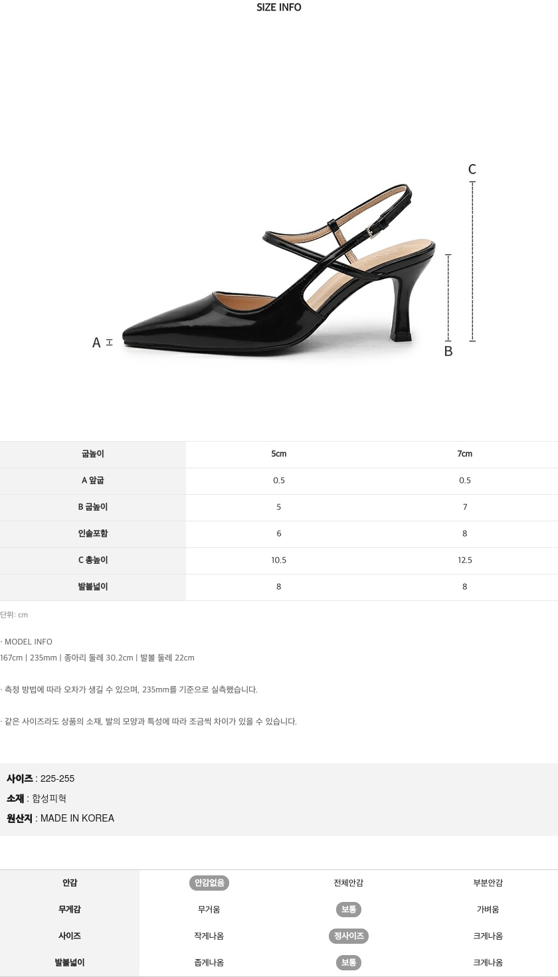This screenshot has width=558, height=977.
Task: Click the highlighted 보통 badge in 무게감 row
Action: 349,909
